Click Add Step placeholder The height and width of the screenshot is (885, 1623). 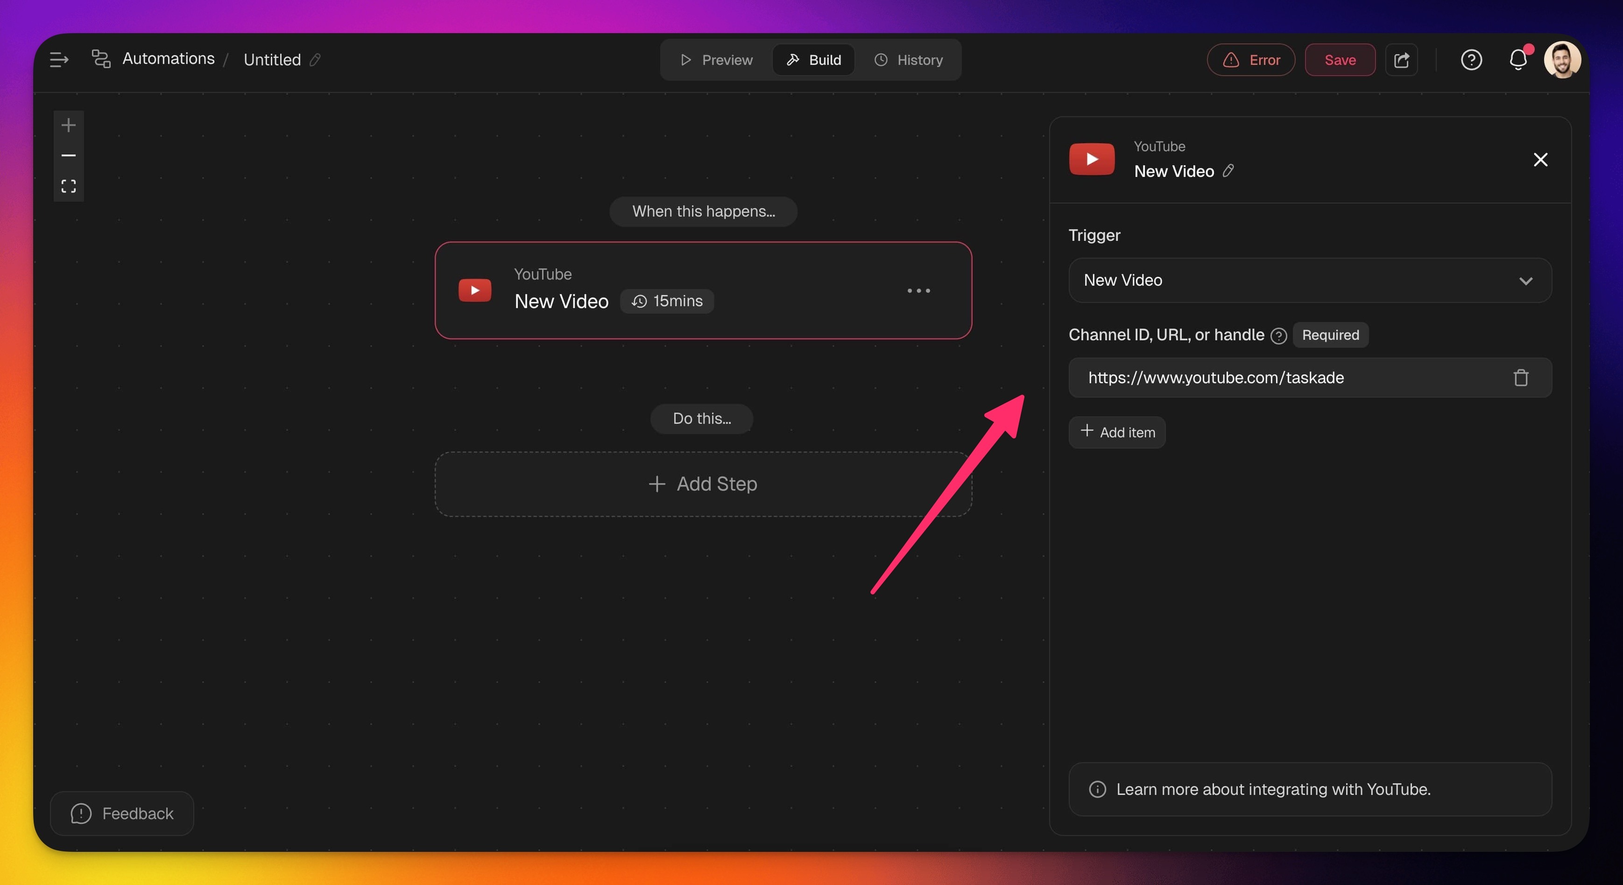tap(703, 484)
